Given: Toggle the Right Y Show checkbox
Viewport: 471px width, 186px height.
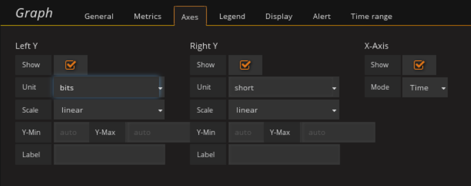Looking at the screenshot, I should 245,65.
